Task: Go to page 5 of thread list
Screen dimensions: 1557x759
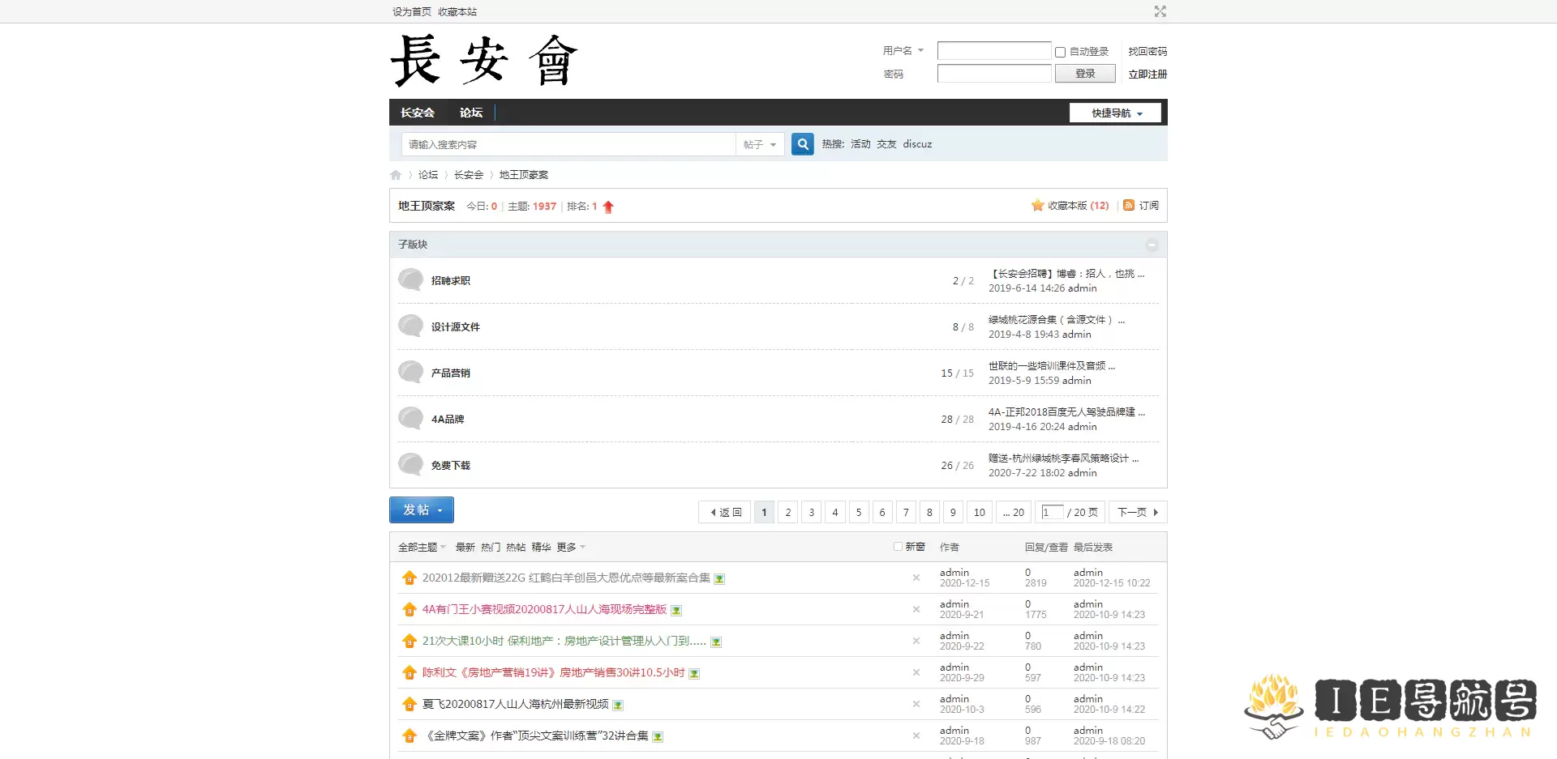Action: pos(858,512)
